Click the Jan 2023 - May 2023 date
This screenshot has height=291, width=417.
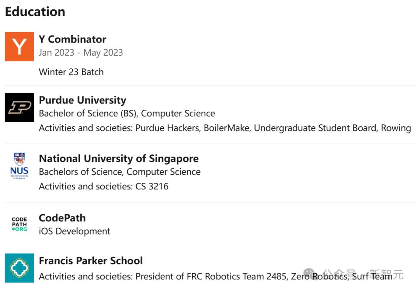click(x=81, y=53)
